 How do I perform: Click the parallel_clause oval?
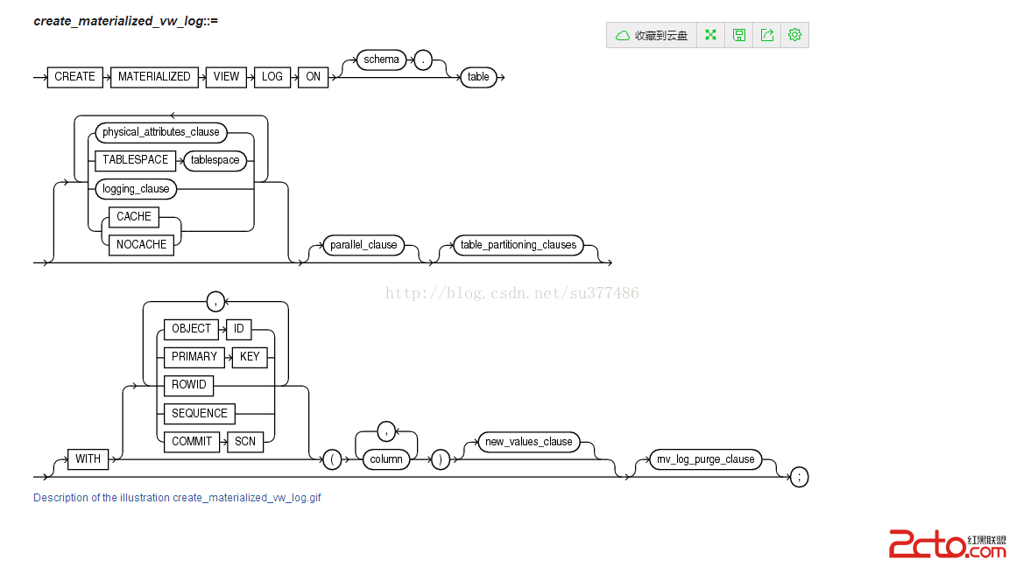coord(363,245)
